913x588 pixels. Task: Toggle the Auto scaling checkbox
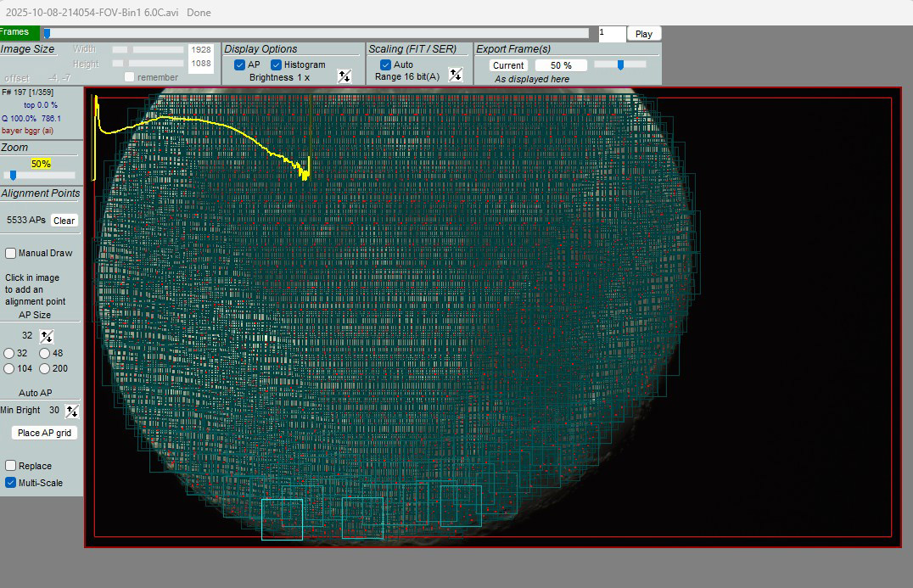386,65
